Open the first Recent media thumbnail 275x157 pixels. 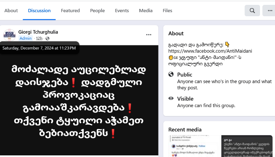[194, 146]
